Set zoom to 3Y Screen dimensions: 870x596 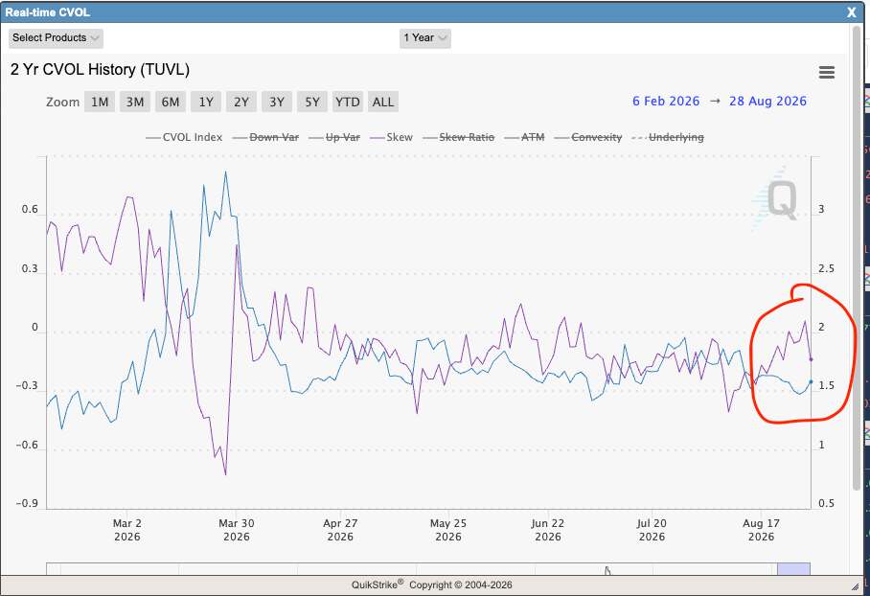coord(277,103)
